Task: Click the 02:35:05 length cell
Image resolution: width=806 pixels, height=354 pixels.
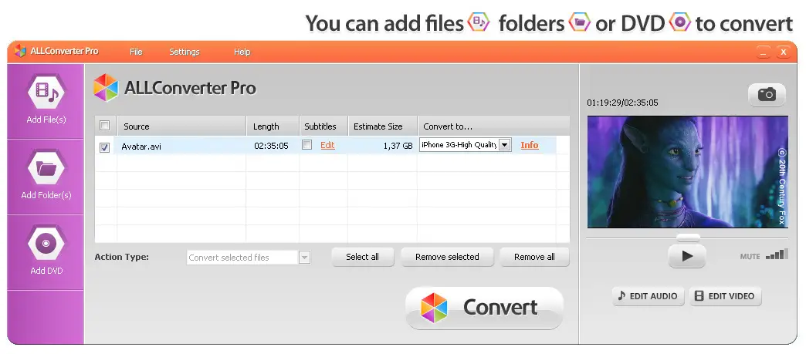Action: (x=271, y=146)
